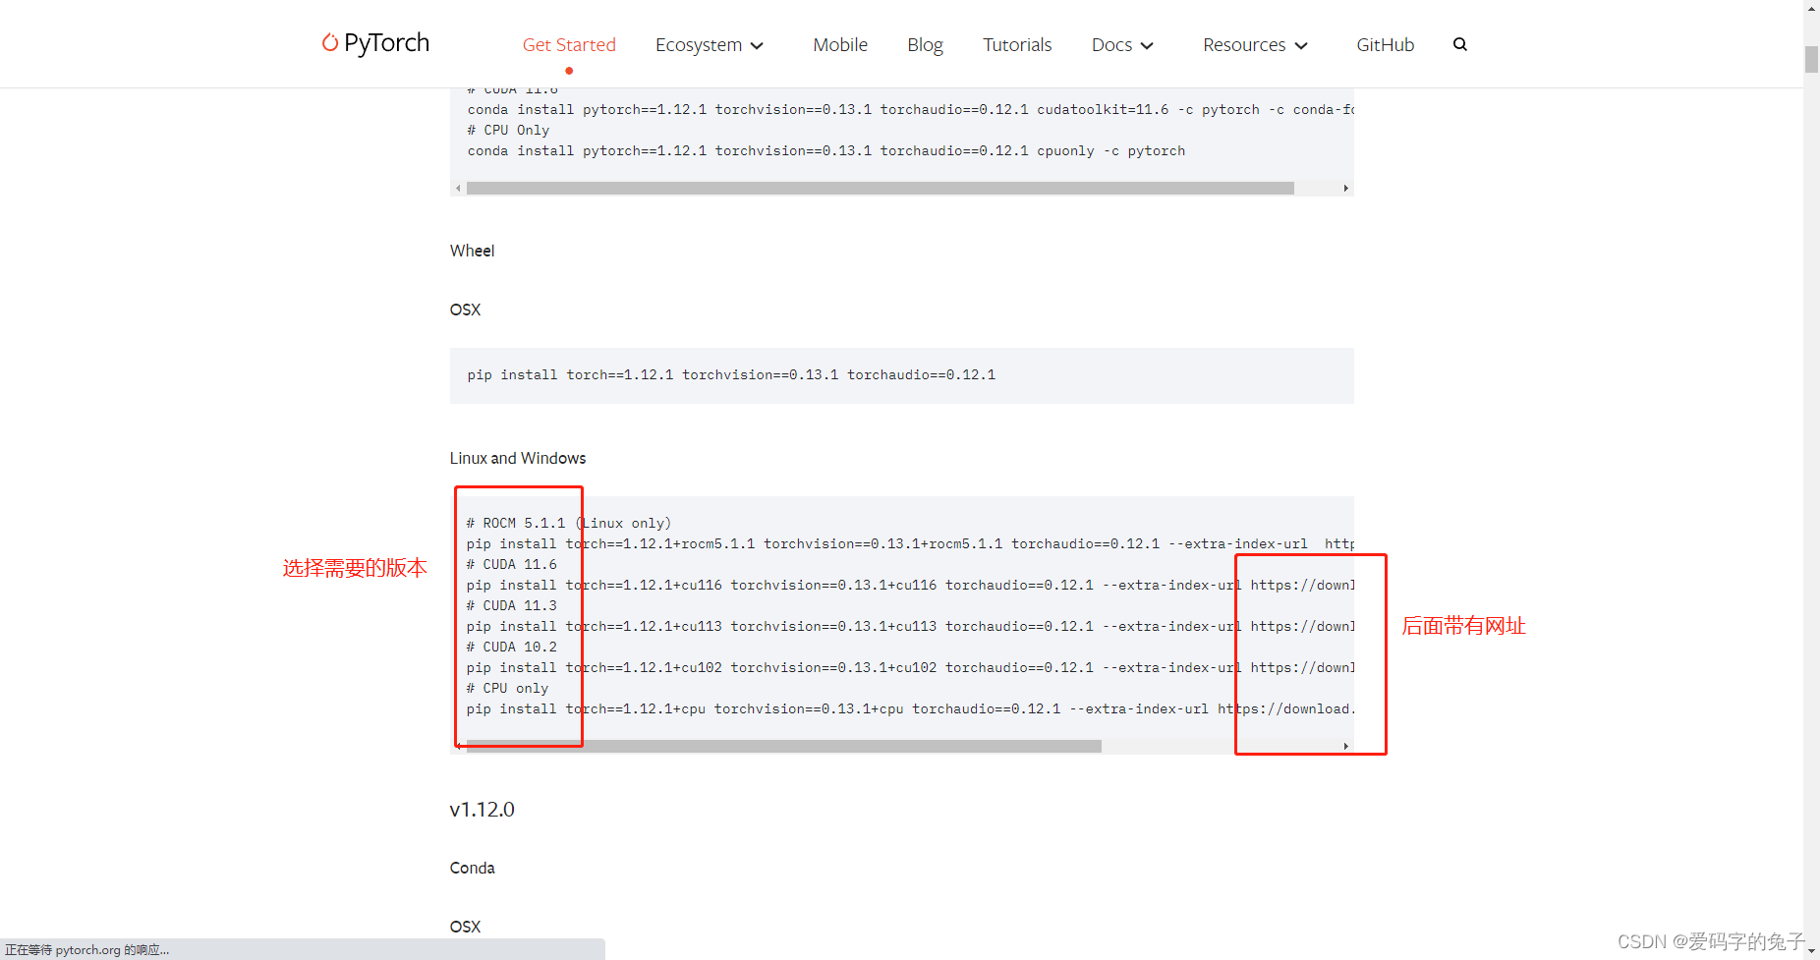Click the Conda heading under v1.12.0
Screen dimensions: 1820x960
coord(472,868)
